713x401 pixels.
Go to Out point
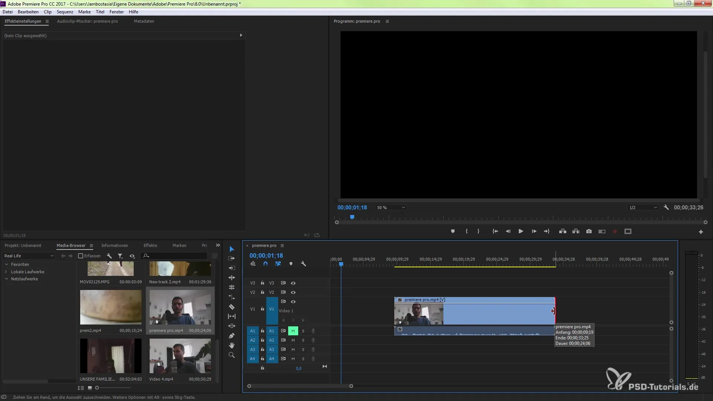pos(547,231)
